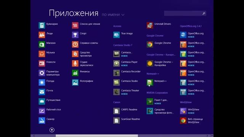
Task: Open the Uninstall Drivers icon
Action: (x=150, y=25)
